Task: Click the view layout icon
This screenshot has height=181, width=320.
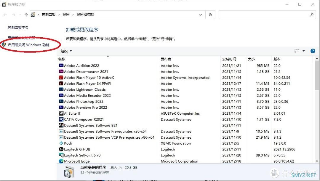Action: coord(297,51)
